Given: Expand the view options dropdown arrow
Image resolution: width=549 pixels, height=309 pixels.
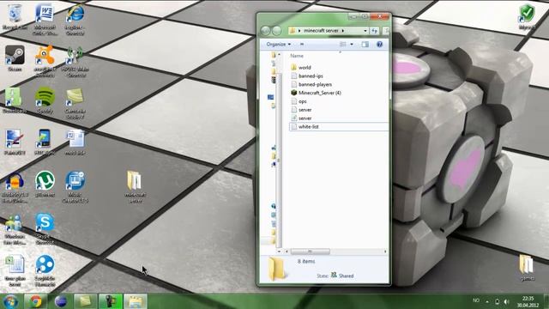Looking at the screenshot, I should (x=352, y=44).
